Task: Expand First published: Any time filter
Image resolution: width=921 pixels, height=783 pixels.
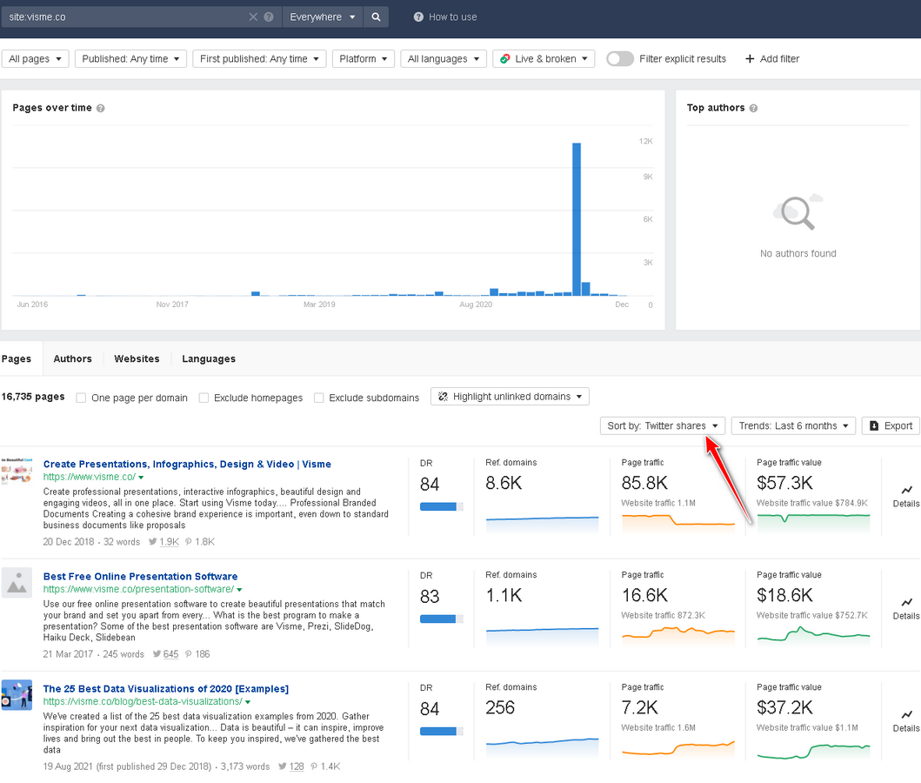Action: tap(259, 59)
